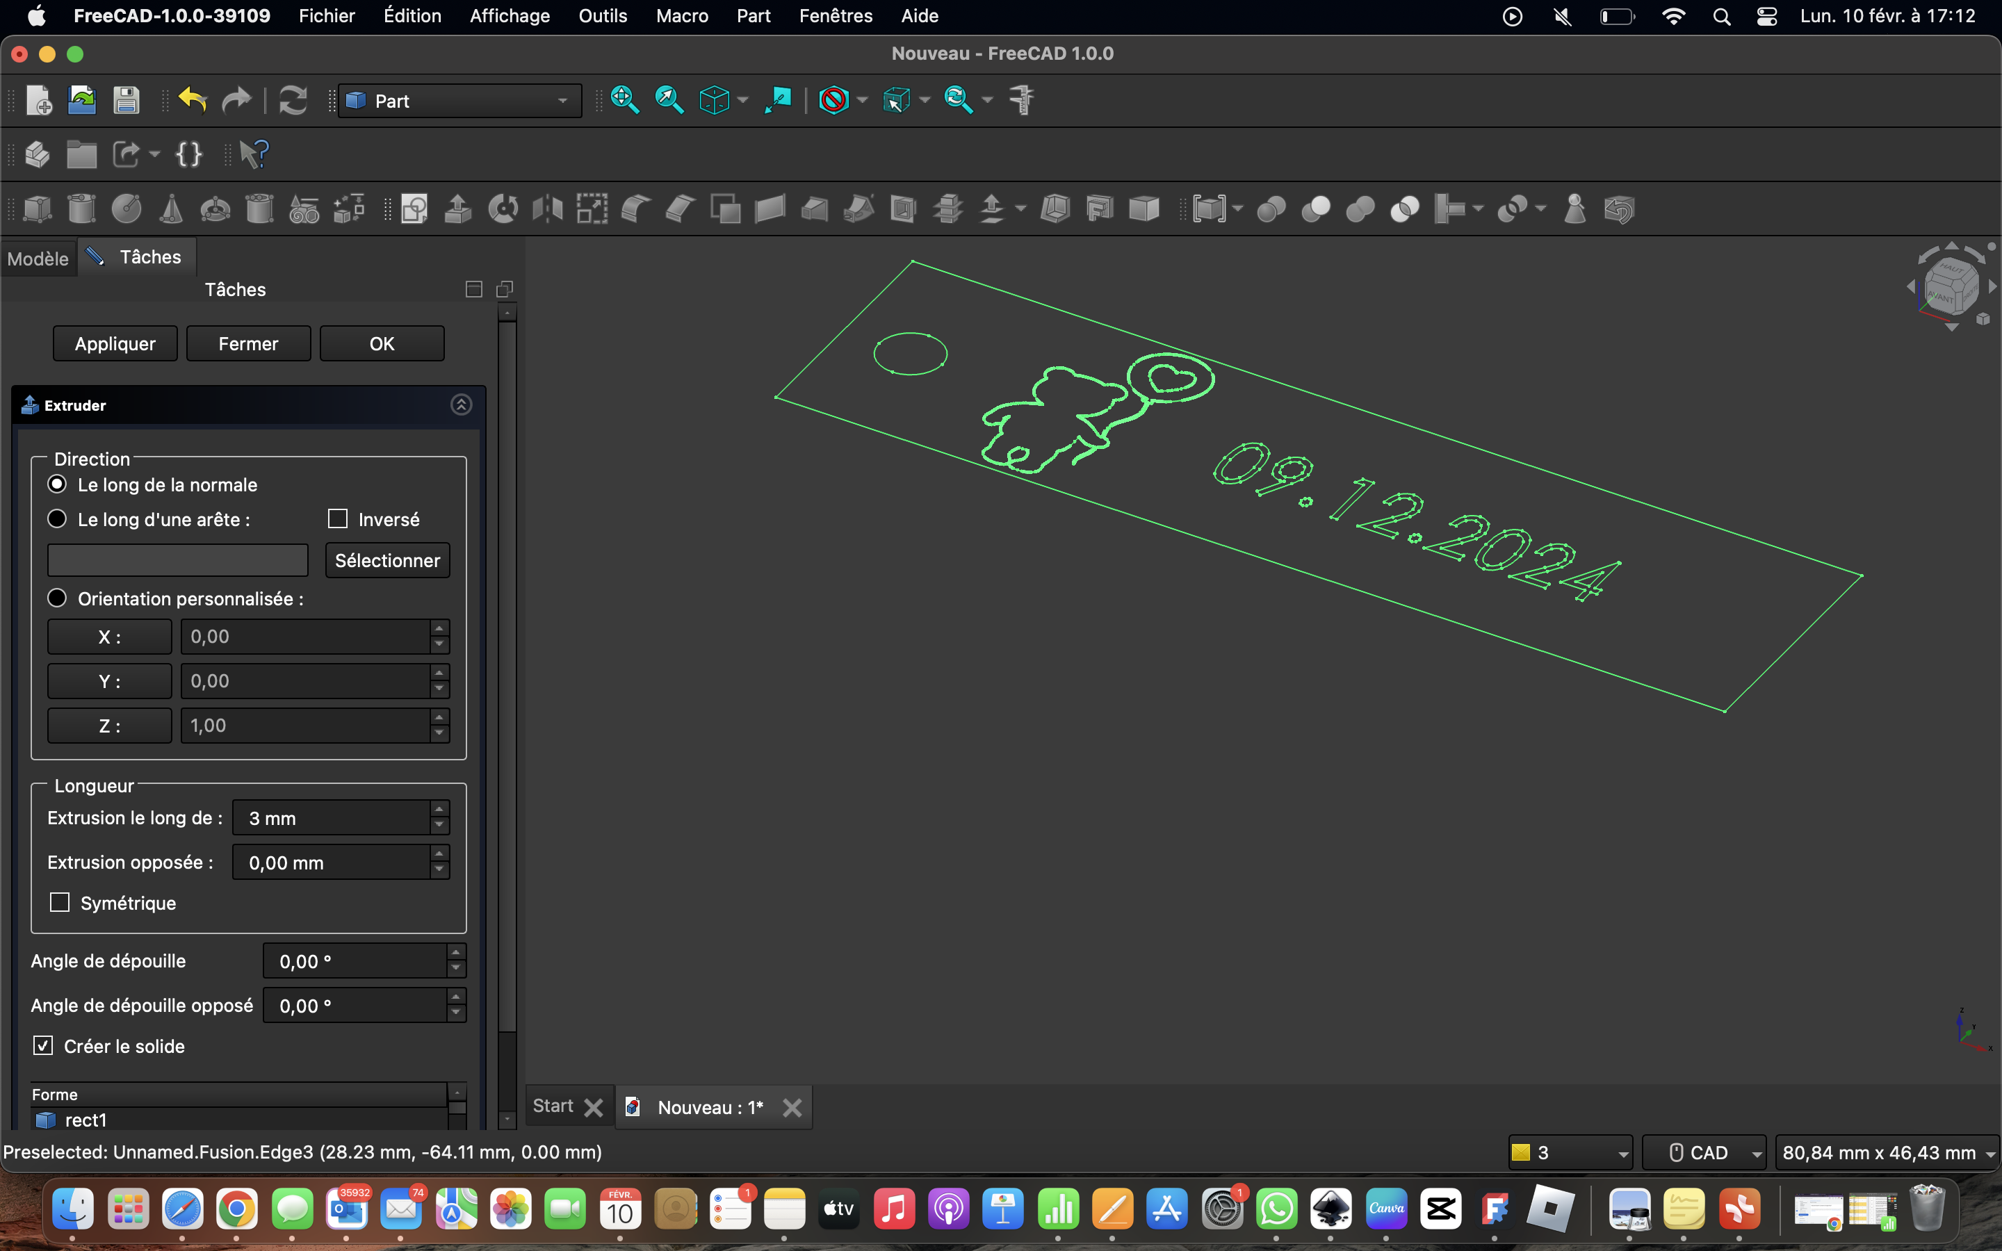Select the Cone primitive tool
The image size is (2002, 1251).
click(171, 208)
